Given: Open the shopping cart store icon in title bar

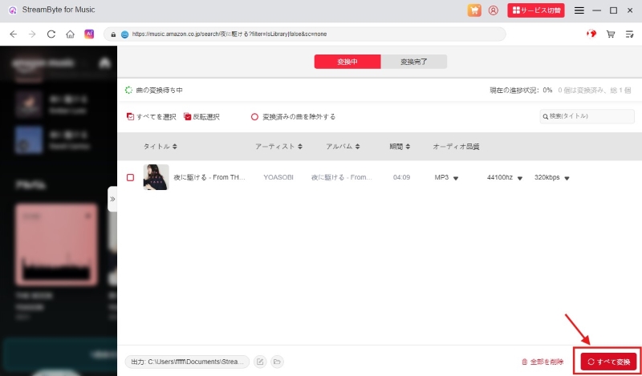Looking at the screenshot, I should point(474,10).
